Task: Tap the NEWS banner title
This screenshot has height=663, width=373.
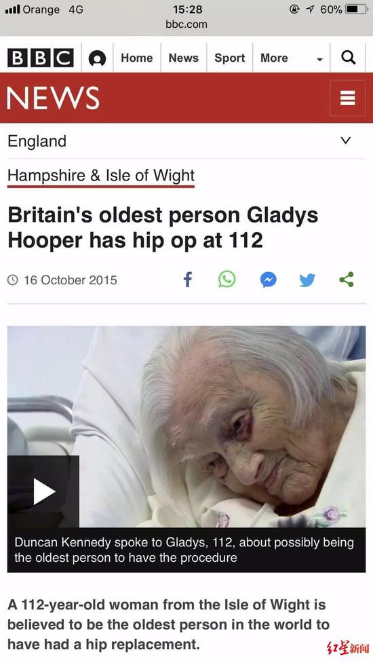Action: point(53,98)
